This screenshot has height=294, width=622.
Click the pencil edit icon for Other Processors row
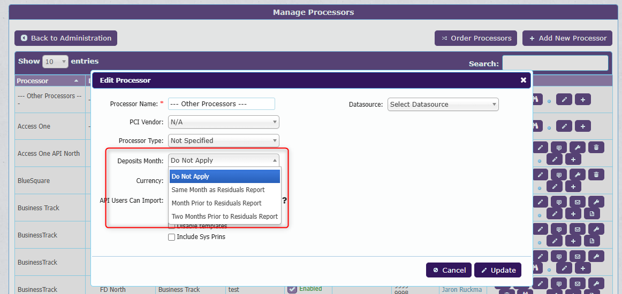564,100
